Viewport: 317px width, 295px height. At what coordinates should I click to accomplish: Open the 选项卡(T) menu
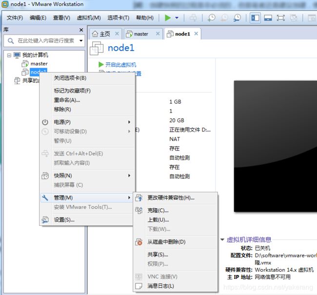click(119, 18)
